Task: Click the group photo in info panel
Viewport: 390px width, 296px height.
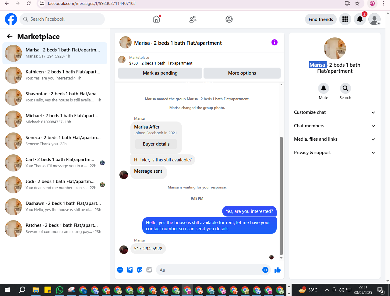Action: pyautogui.click(x=335, y=48)
